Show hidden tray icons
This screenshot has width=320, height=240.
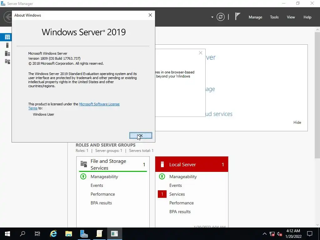264,234
